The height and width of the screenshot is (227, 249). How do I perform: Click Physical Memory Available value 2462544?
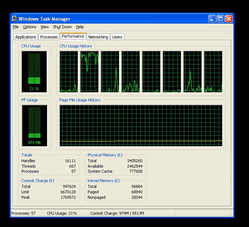(135, 166)
